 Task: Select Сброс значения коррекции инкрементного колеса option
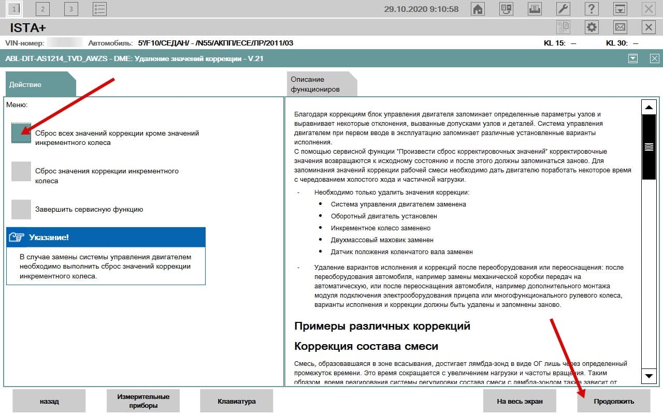[x=21, y=171]
